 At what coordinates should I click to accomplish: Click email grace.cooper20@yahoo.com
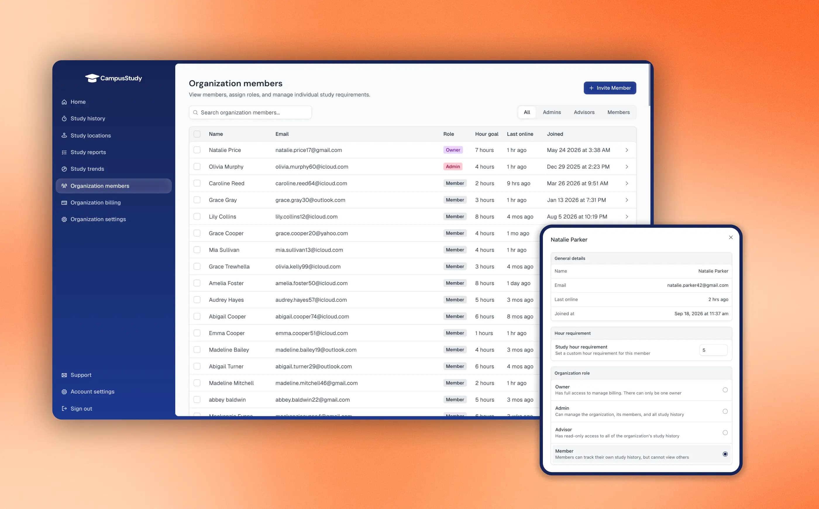312,233
